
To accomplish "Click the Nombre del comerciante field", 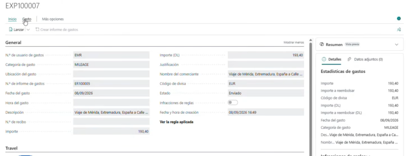I will point(266,74).
